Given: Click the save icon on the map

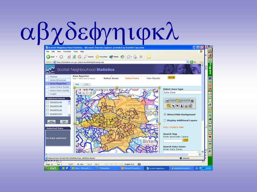Looking at the screenshot, I should click(x=80, y=93).
